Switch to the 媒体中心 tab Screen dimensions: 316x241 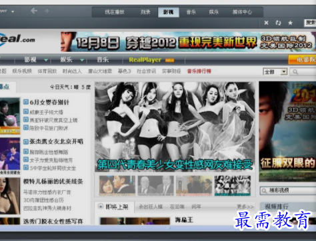point(242,12)
